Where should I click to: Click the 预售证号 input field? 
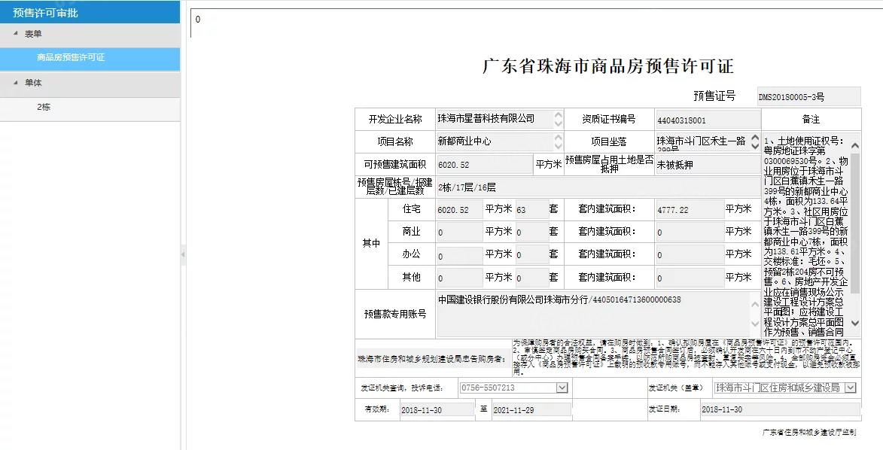pyautogui.click(x=808, y=97)
